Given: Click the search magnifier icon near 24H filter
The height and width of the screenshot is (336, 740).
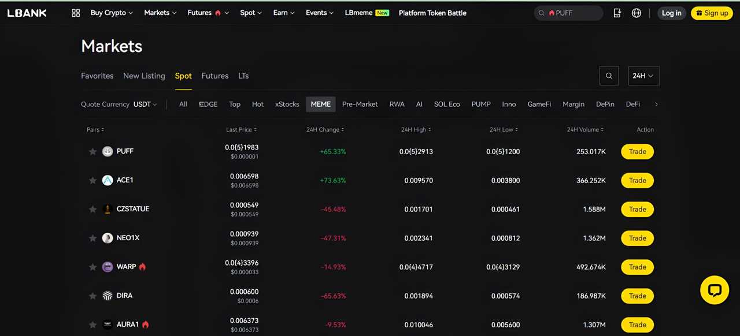Looking at the screenshot, I should (x=609, y=76).
